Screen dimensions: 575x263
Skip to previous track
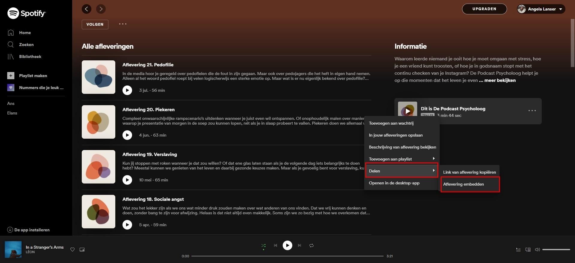click(x=276, y=245)
